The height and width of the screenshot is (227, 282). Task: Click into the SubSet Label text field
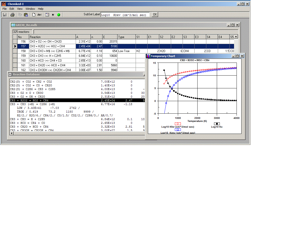point(125,15)
